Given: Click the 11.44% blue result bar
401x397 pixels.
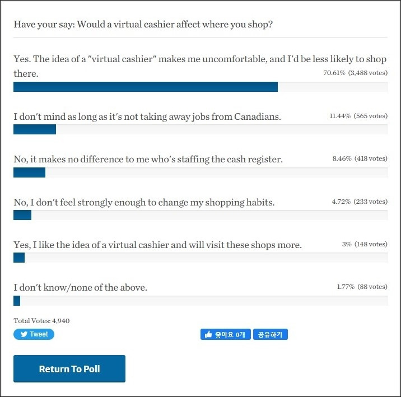Looking at the screenshot, I should click(x=35, y=129).
